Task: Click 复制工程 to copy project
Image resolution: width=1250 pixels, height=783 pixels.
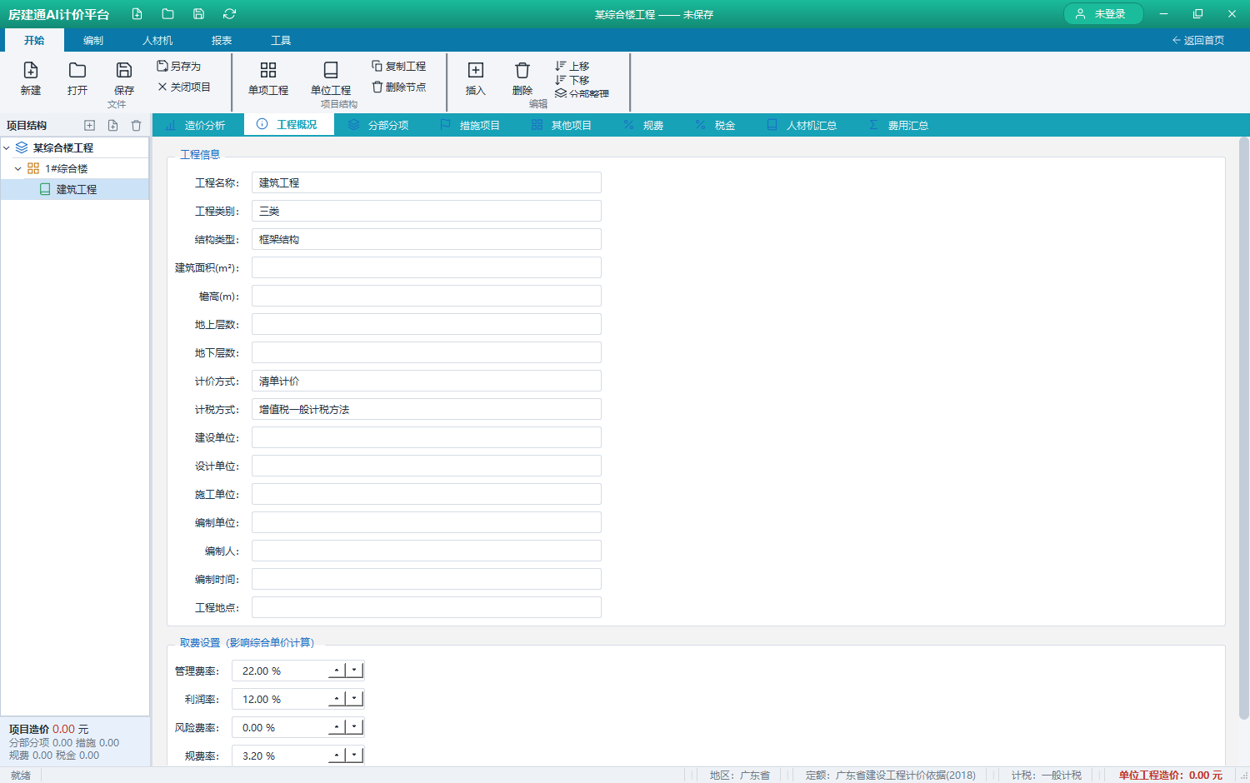Action: [399, 66]
